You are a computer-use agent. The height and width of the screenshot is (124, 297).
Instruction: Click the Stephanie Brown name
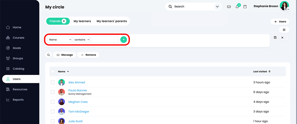pos(266,6)
